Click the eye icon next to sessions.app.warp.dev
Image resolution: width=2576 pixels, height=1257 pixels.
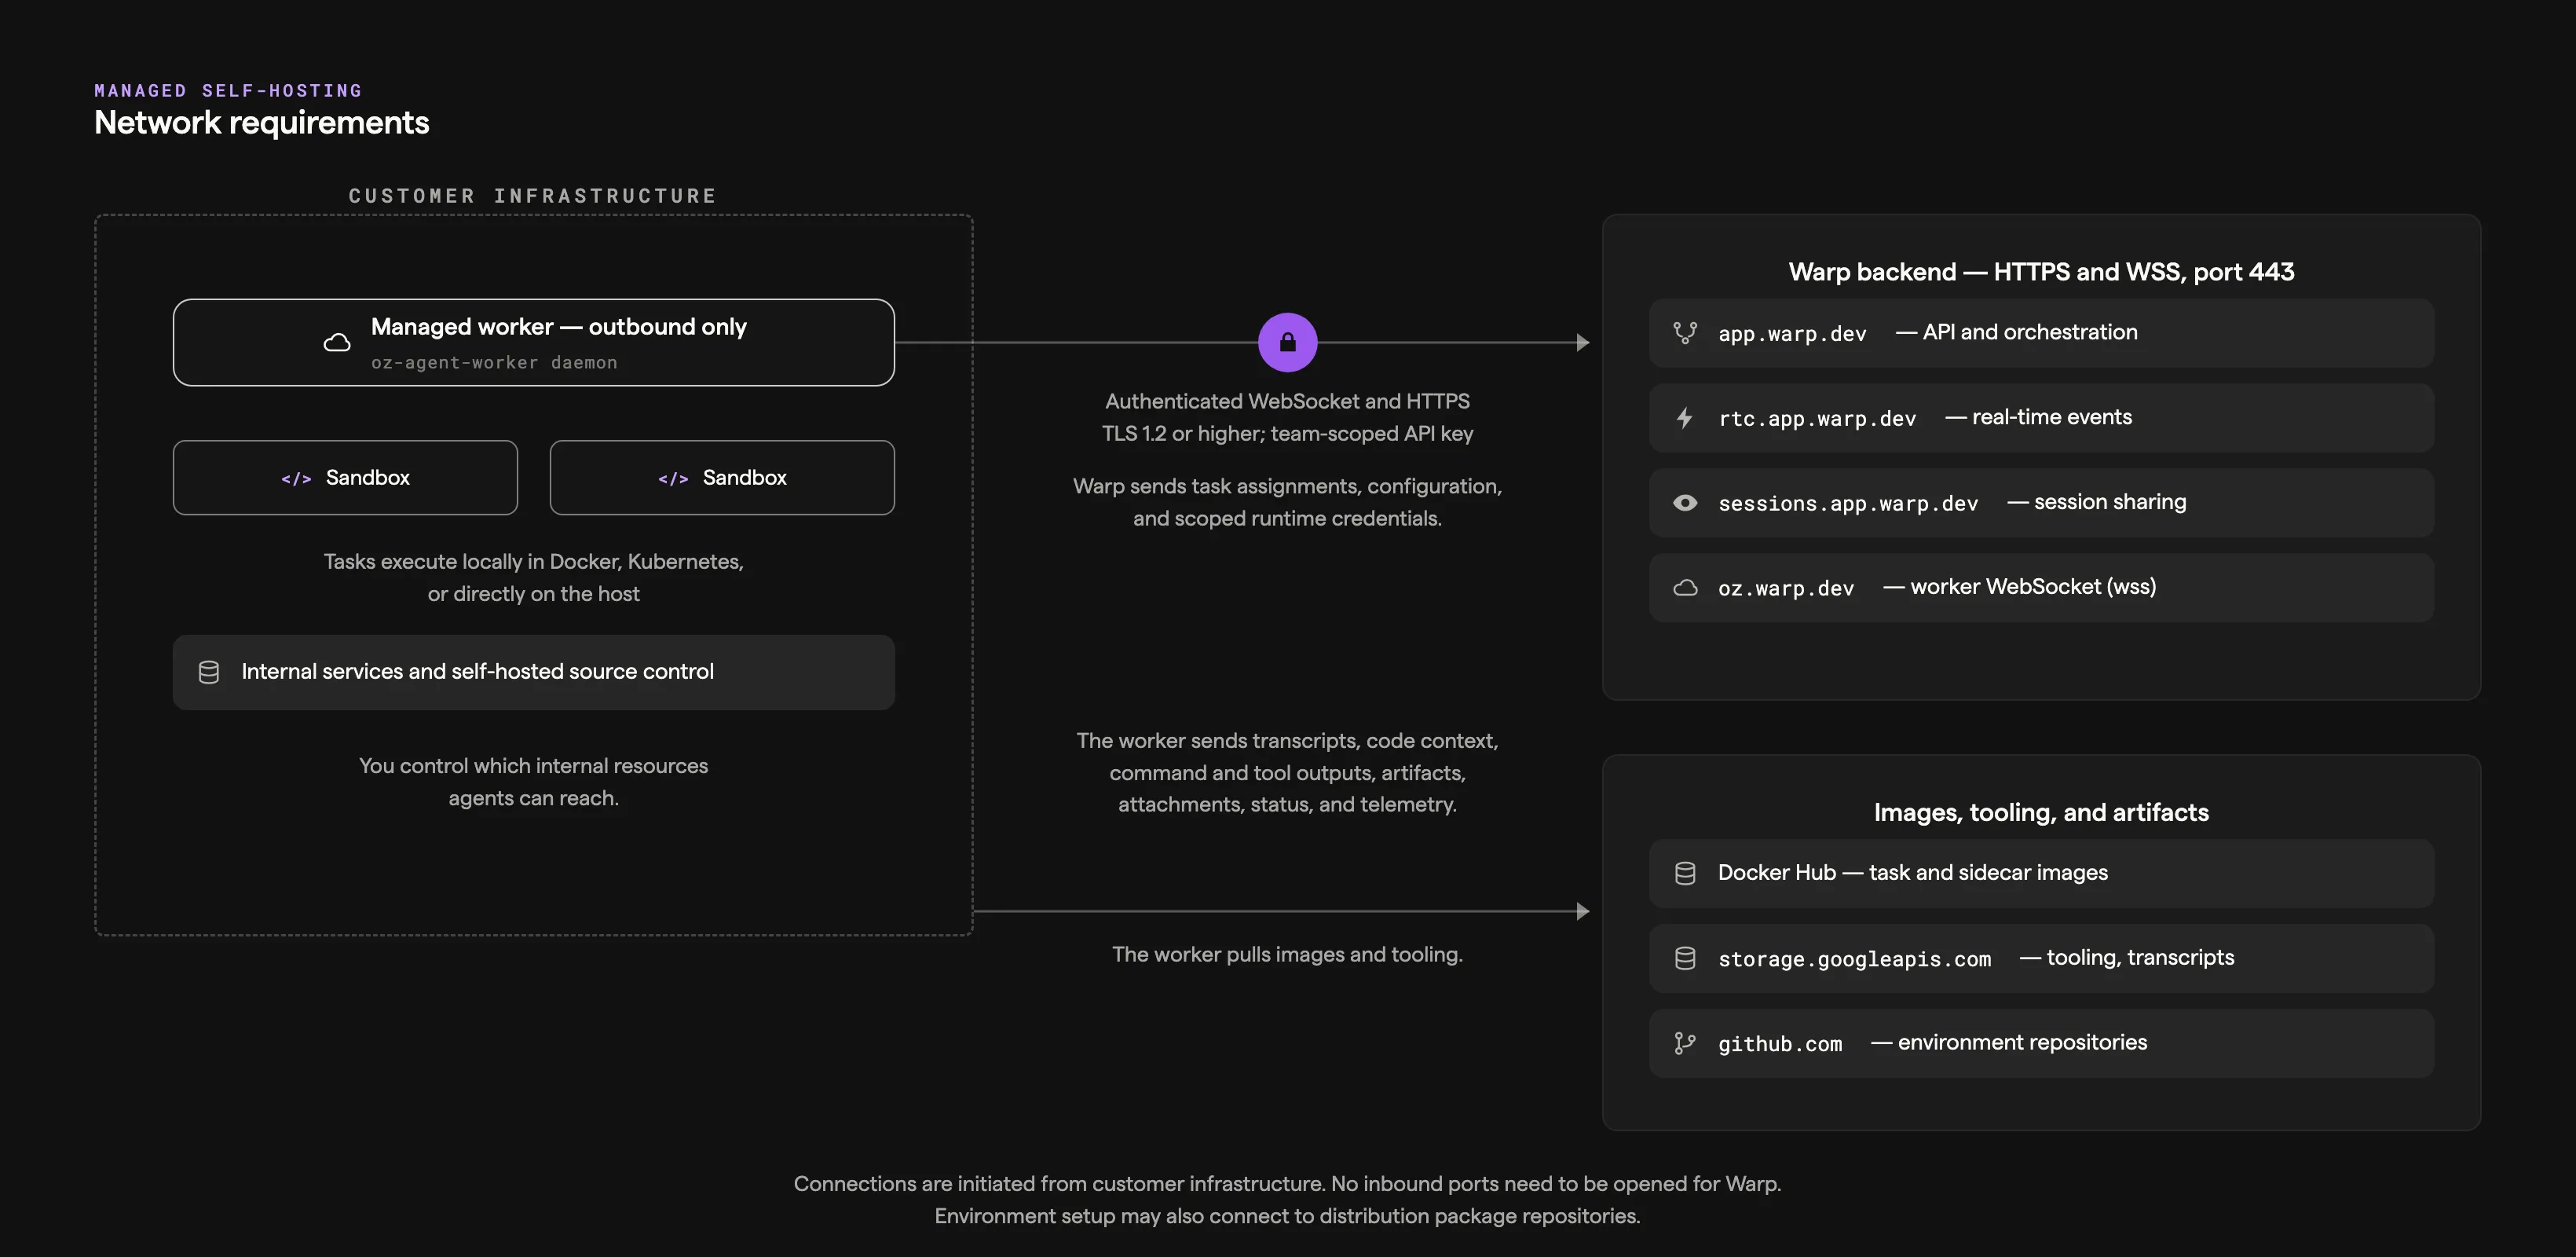pyautogui.click(x=1685, y=503)
